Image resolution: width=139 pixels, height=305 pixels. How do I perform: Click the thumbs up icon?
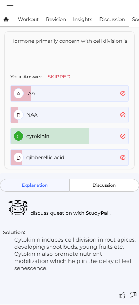pos(122,295)
